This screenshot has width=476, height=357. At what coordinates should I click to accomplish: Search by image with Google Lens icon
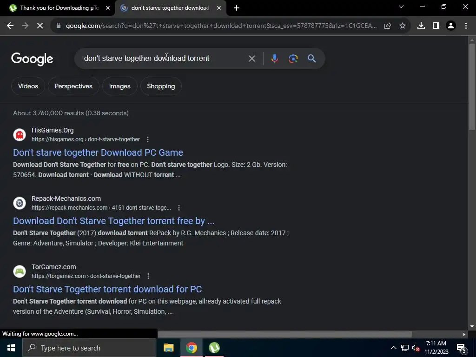point(293,58)
